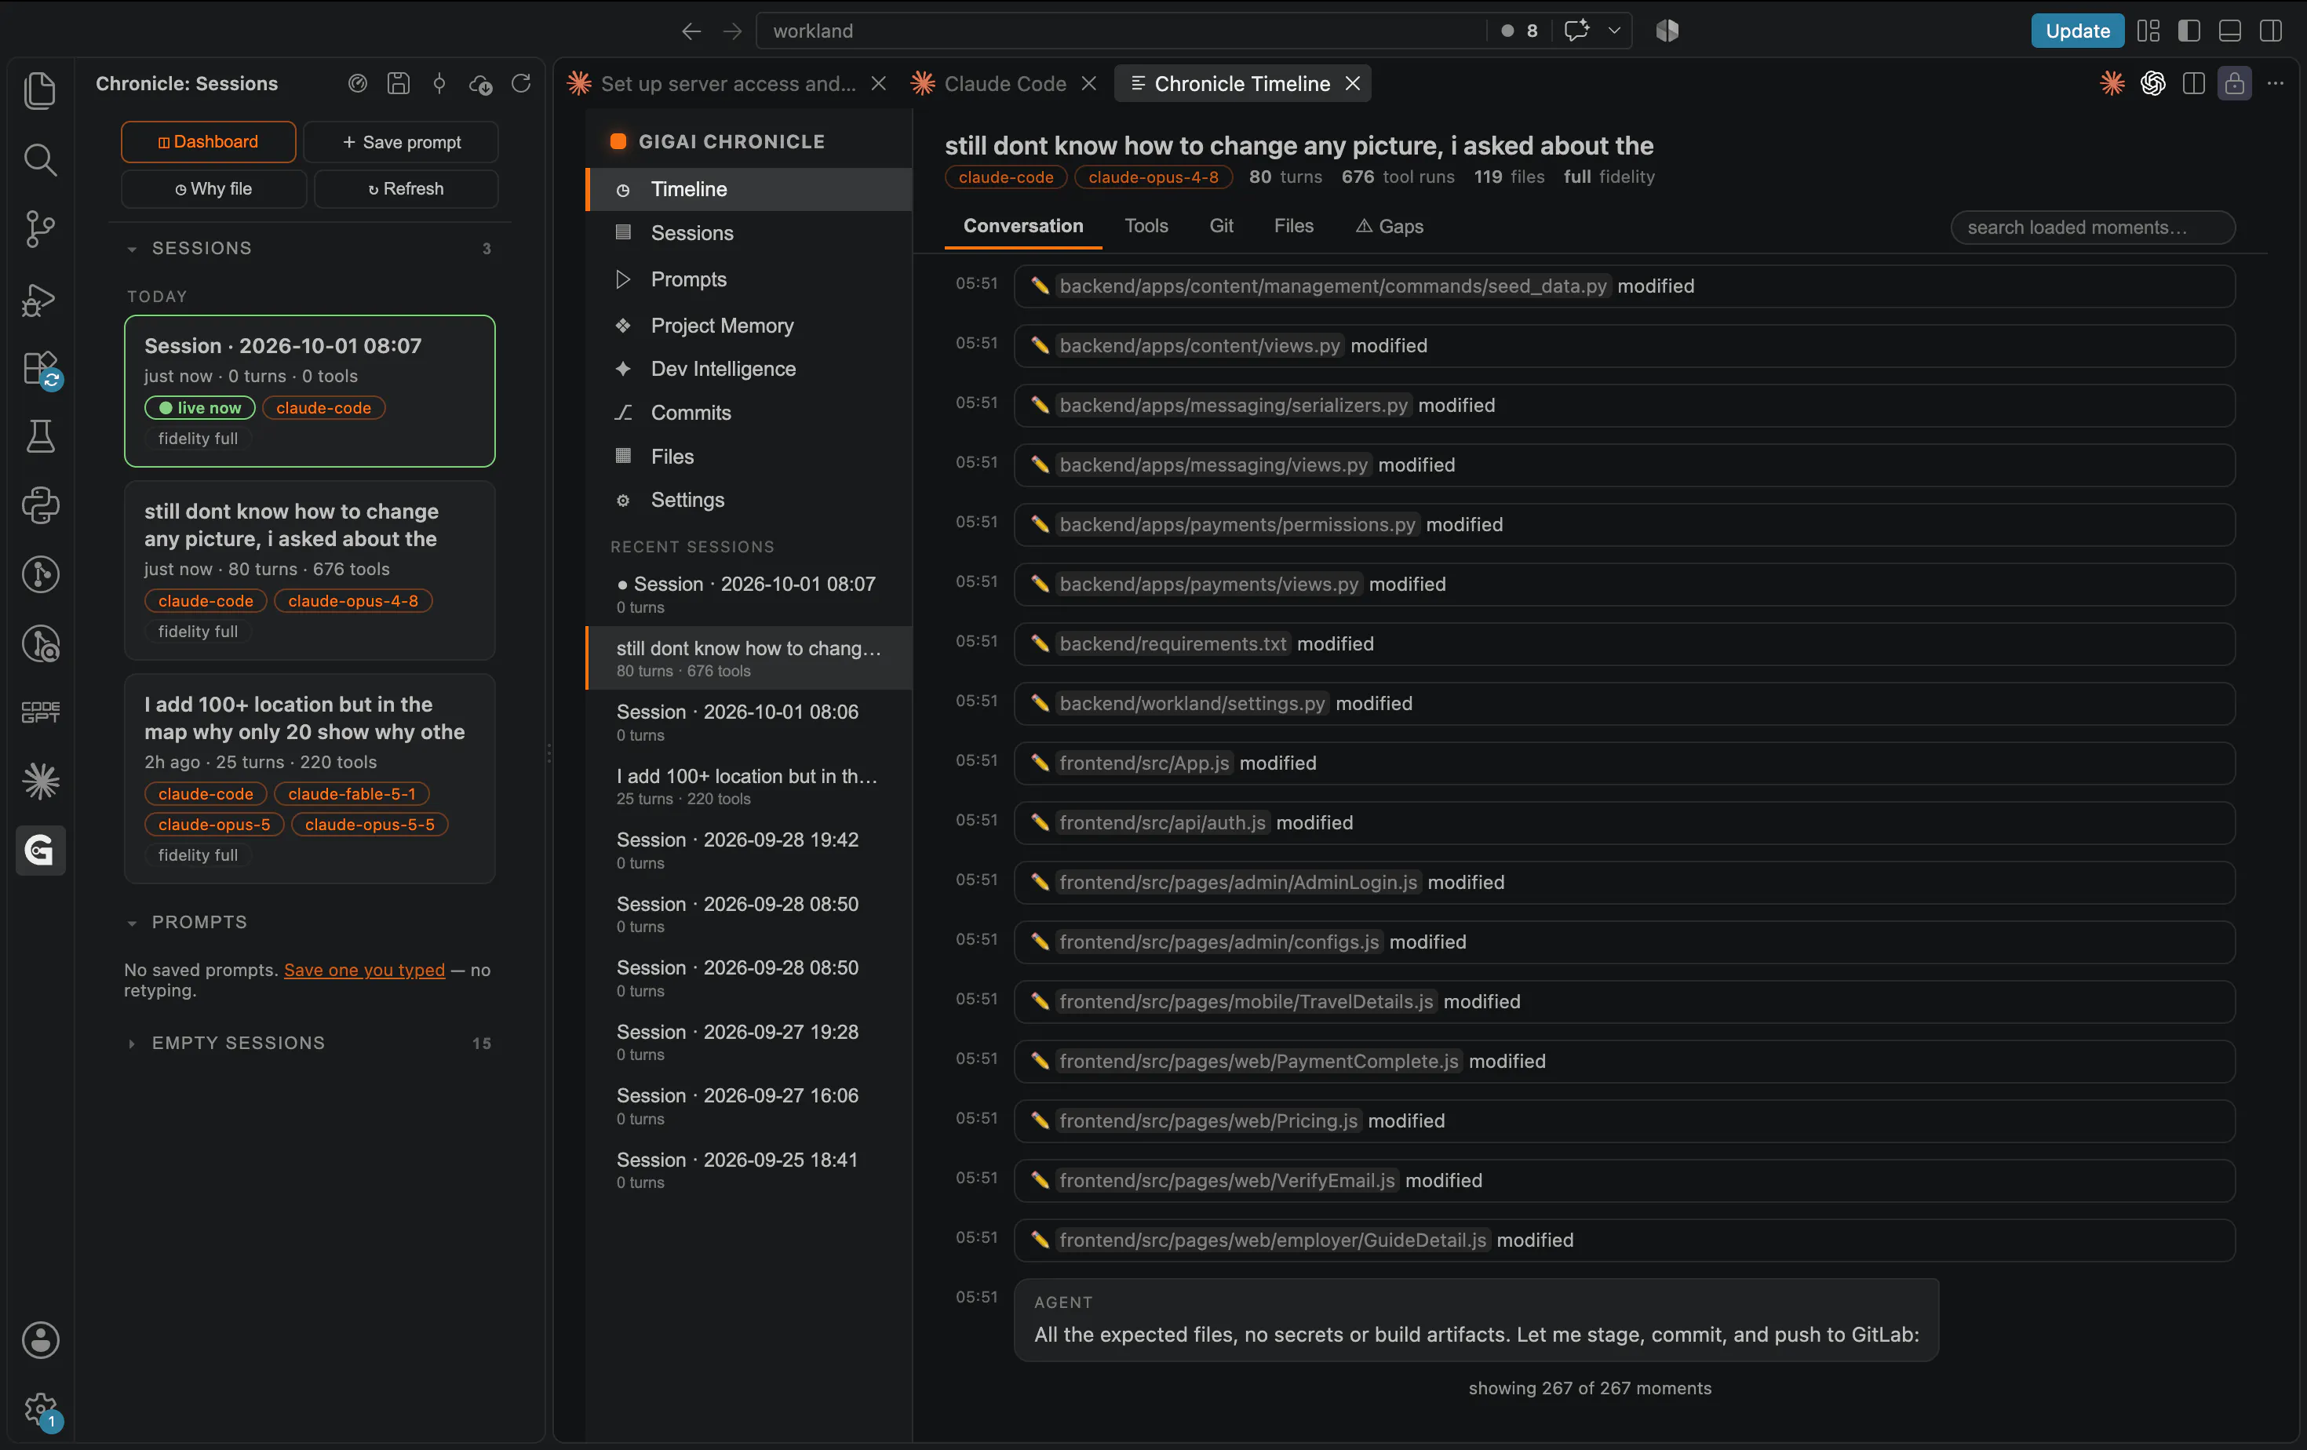Open the Testing flask icon
The image size is (2307, 1450).
pos(39,437)
